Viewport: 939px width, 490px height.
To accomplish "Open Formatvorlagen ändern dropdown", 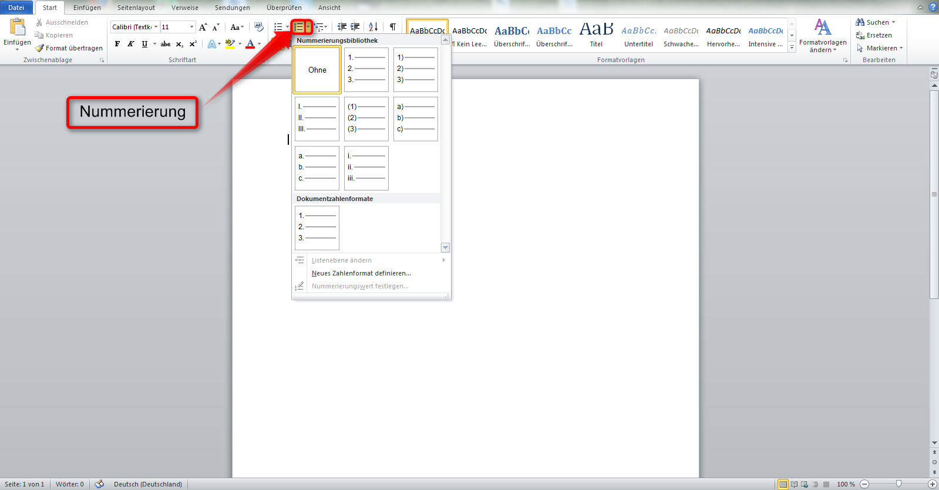I will [823, 36].
